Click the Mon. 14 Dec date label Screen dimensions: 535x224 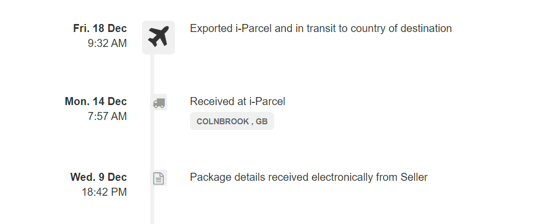pos(96,101)
